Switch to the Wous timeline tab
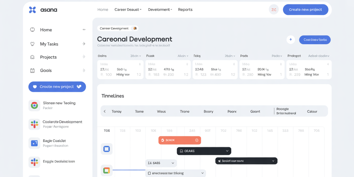Viewport: 354px width, 177px height. [x=161, y=111]
